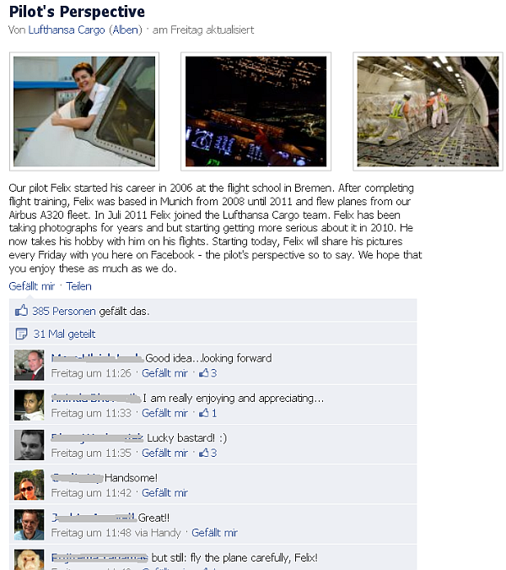This screenshot has height=570, width=506.
Task: Open avatar of the Handsome commenter
Action: coord(29,485)
